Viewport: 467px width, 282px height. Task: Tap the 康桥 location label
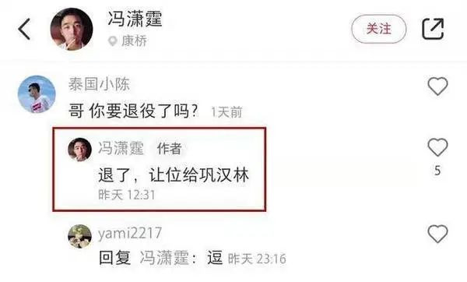point(134,41)
